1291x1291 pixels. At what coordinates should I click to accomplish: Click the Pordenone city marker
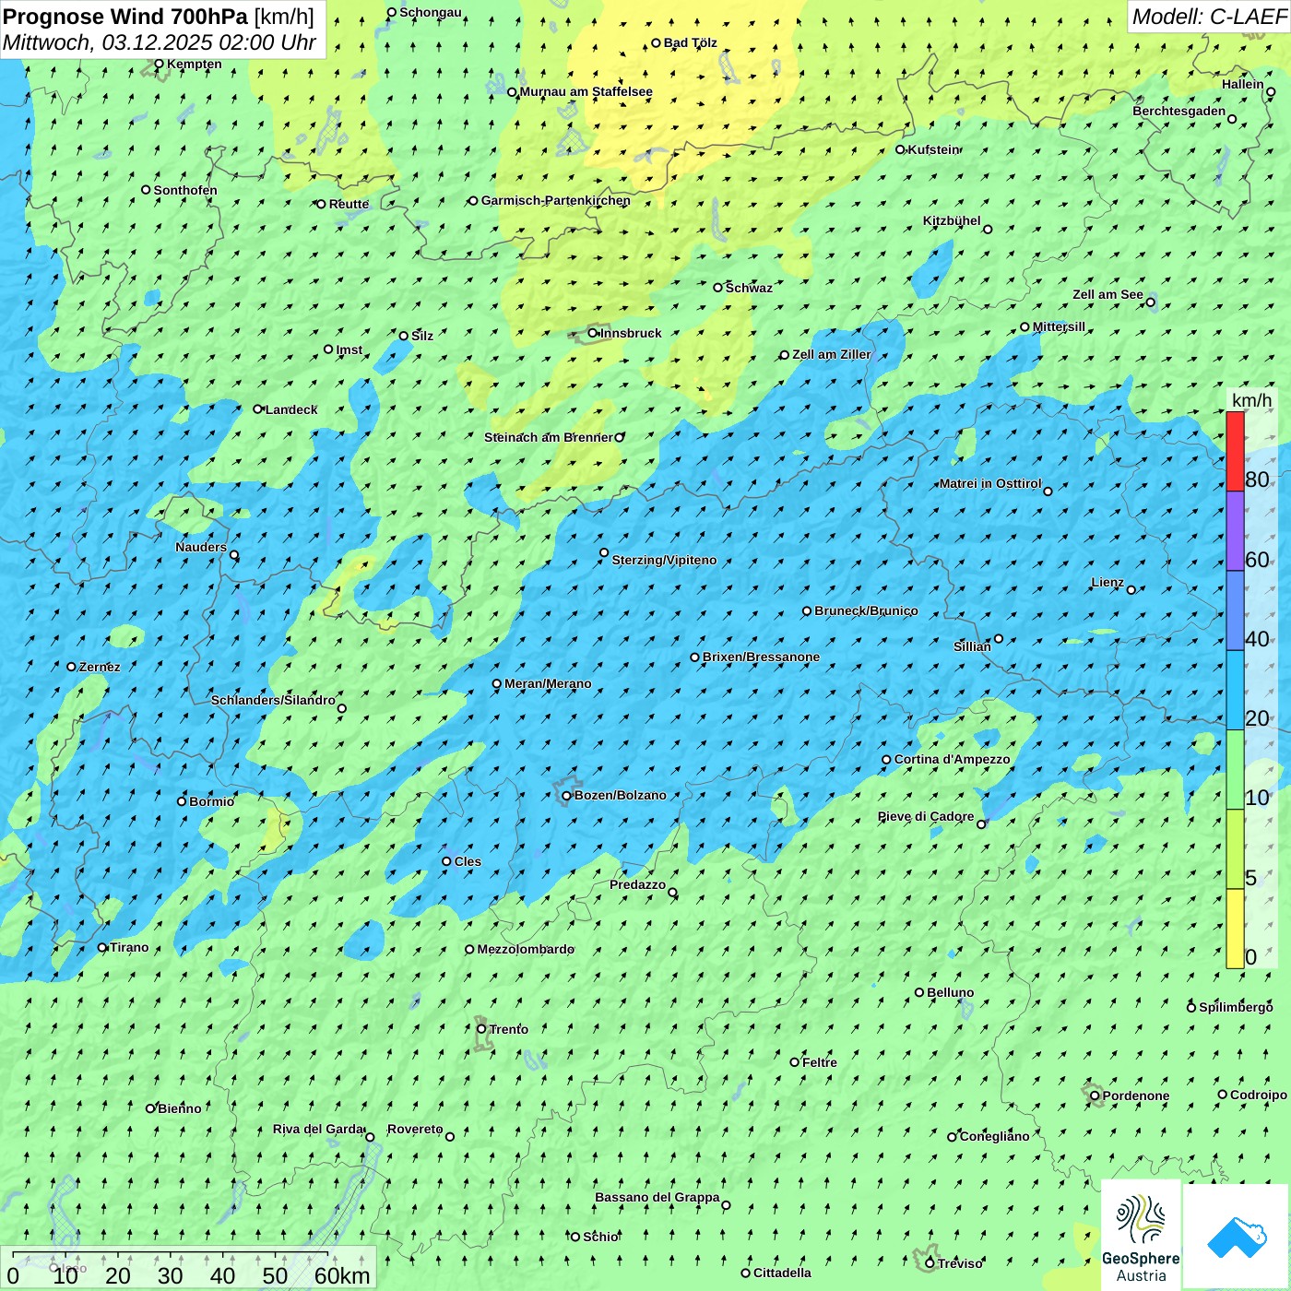pos(1096,1096)
